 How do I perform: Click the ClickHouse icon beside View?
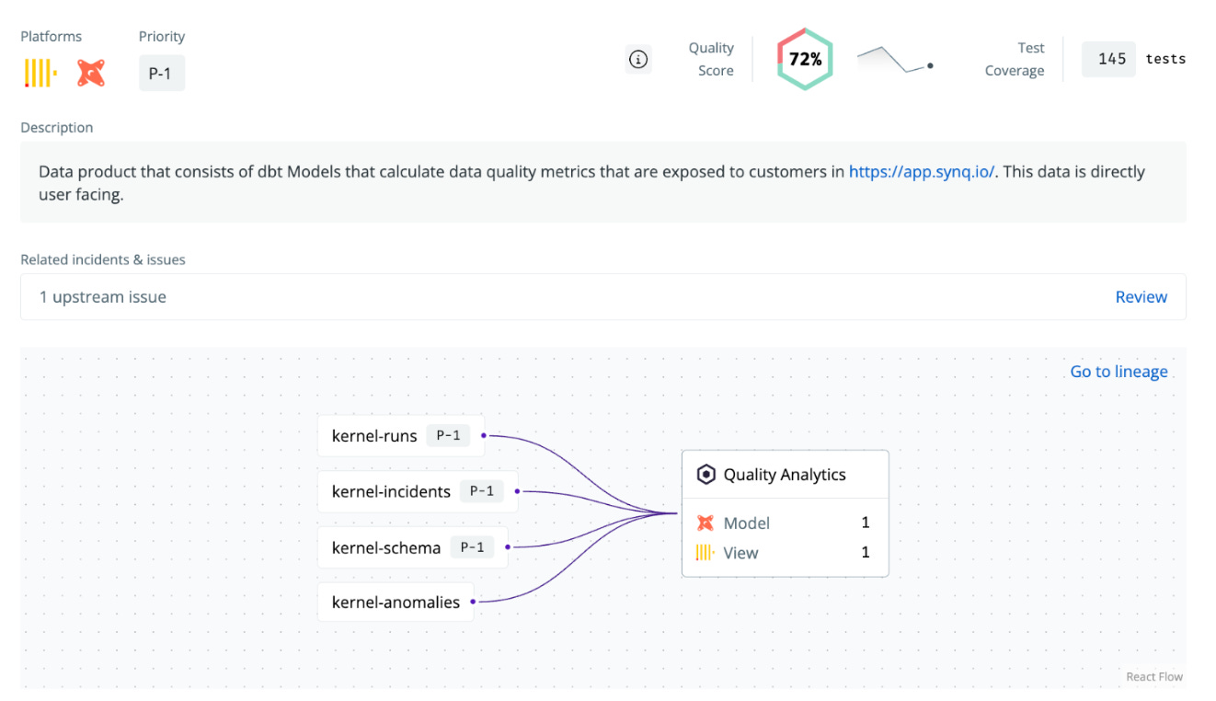click(x=706, y=553)
